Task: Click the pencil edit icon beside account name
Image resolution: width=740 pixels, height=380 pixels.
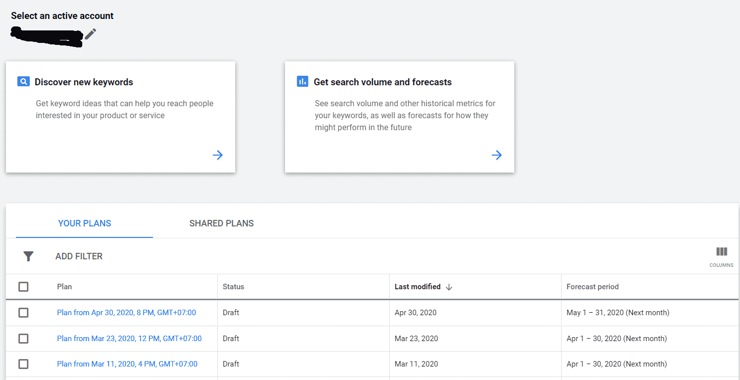Action: point(90,34)
